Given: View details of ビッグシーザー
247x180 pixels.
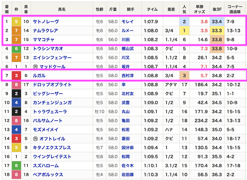Looking at the screenshot, I should pyautogui.click(x=48, y=93).
